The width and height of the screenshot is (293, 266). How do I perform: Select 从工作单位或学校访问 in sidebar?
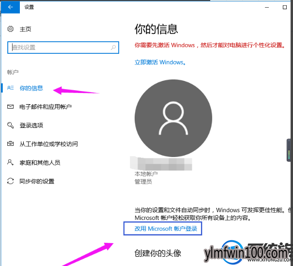click(48, 144)
